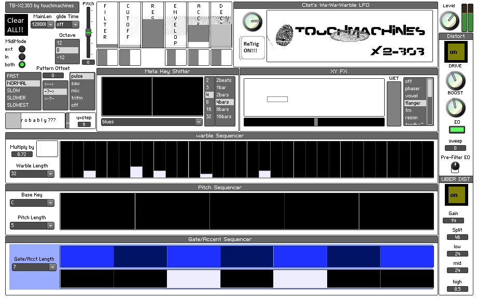Select 16 in Meta Key Shifter numbers
This screenshot has height=298, width=477.
tap(209, 109)
